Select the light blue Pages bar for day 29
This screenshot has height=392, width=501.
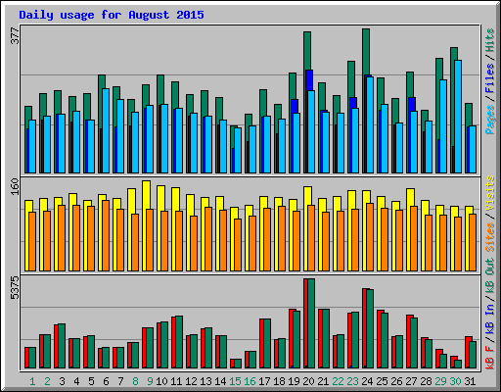443,126
